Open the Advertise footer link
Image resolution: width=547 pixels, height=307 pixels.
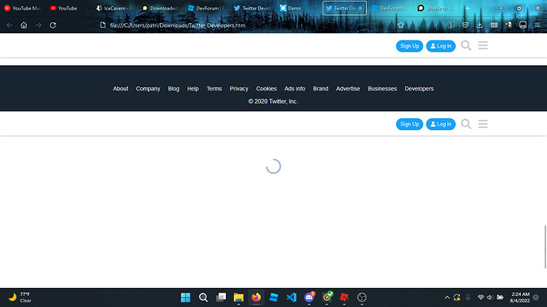(348, 89)
